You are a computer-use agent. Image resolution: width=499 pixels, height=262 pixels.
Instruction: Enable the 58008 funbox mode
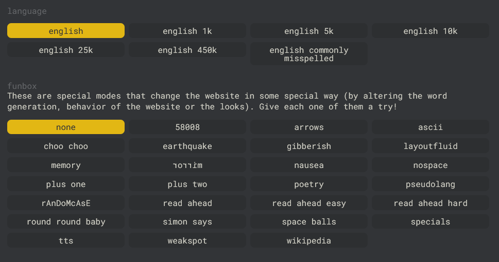(x=187, y=127)
